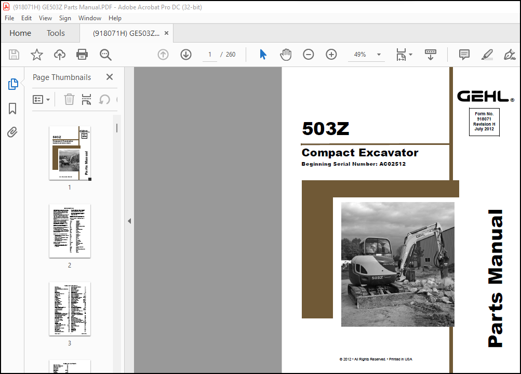
Task: Click the Print pages thumbnail icon
Action: pos(86,99)
